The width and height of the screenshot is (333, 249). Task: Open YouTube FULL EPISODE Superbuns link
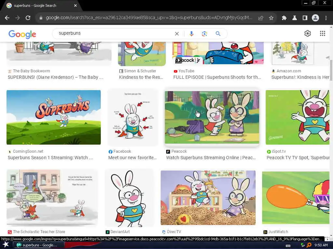pos(217,77)
